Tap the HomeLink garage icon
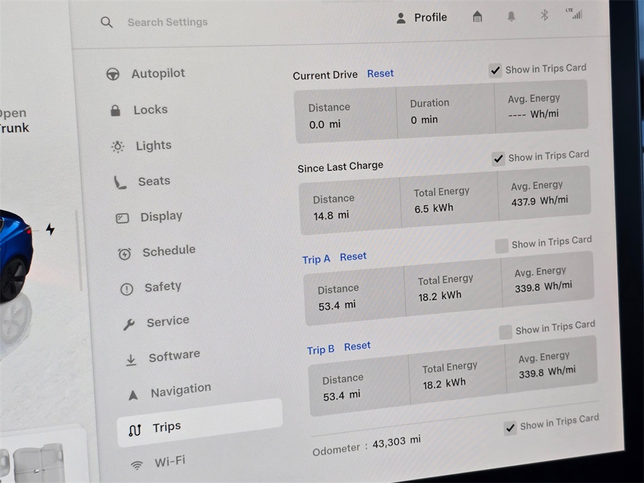Viewport: 644px width, 483px height. 477,17
